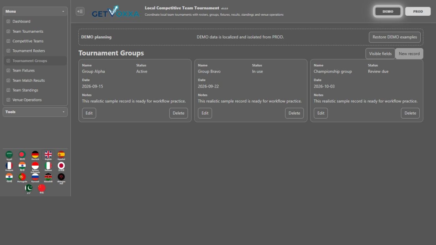Click the Group Alpha name text
Viewport: 436px width, 245px height.
pyautogui.click(x=93, y=72)
